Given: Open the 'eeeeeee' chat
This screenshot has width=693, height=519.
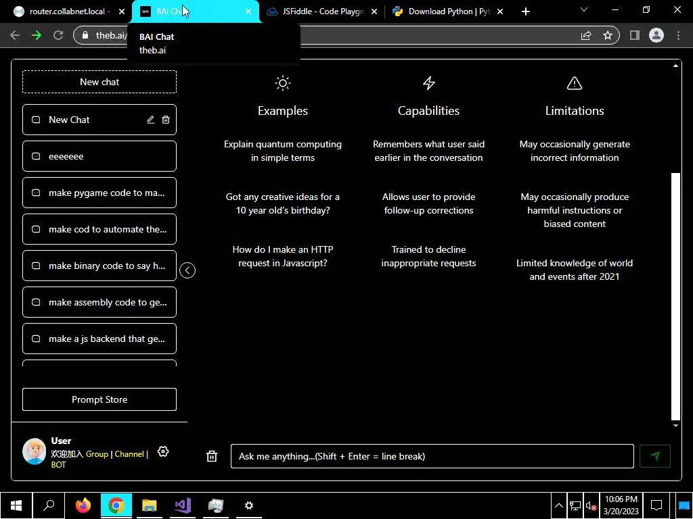Looking at the screenshot, I should [99, 156].
